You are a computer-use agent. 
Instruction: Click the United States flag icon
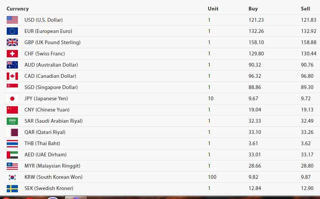12,20
